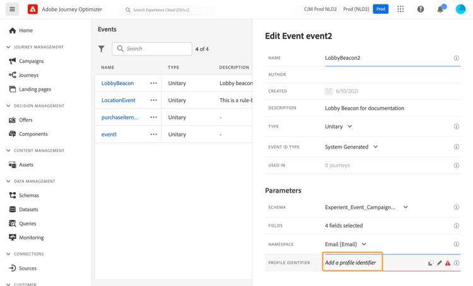
Task: Open the more options menu for LobbyBeacon
Action: click(x=153, y=83)
